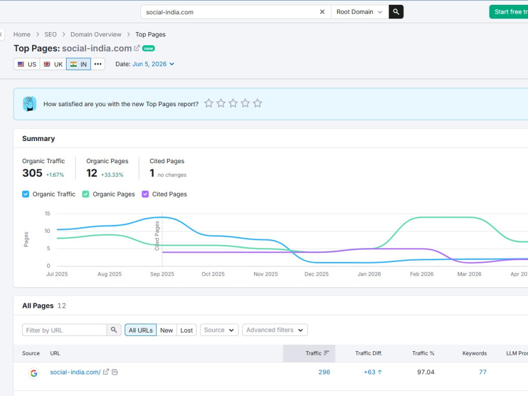Click the Top Pages breadcrumb text
This screenshot has height=396, width=528.
tap(150, 34)
